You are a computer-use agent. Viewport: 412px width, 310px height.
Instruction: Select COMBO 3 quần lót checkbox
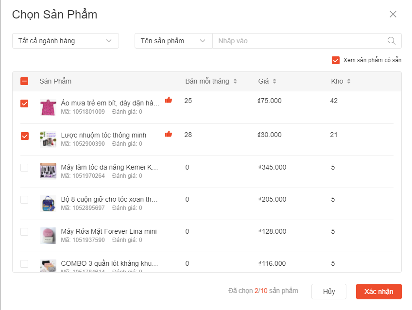point(24,264)
